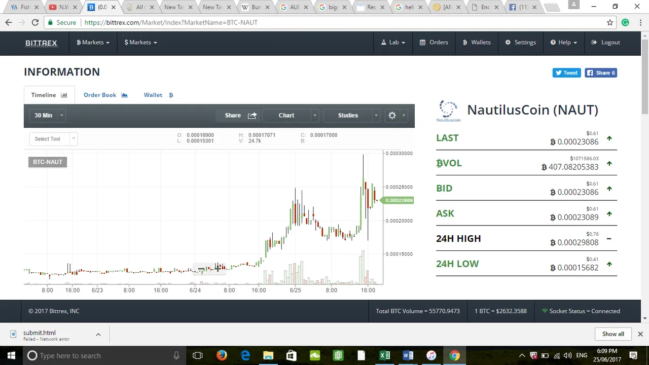Image resolution: width=649 pixels, height=365 pixels.
Task: Open Settings from the navbar
Action: tap(521, 43)
